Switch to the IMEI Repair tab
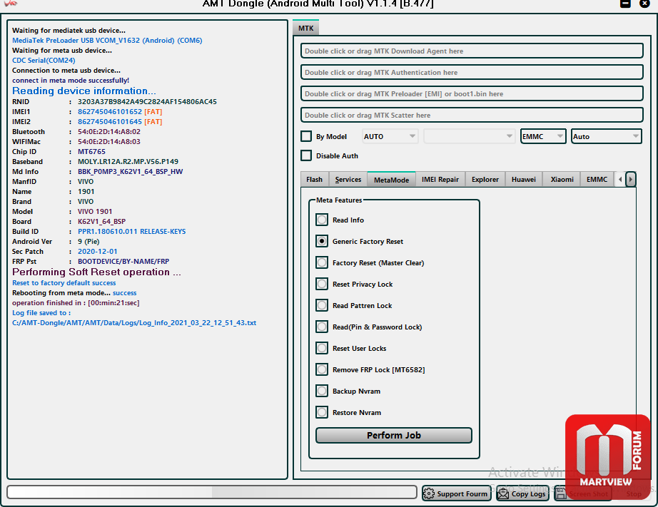 coord(440,180)
